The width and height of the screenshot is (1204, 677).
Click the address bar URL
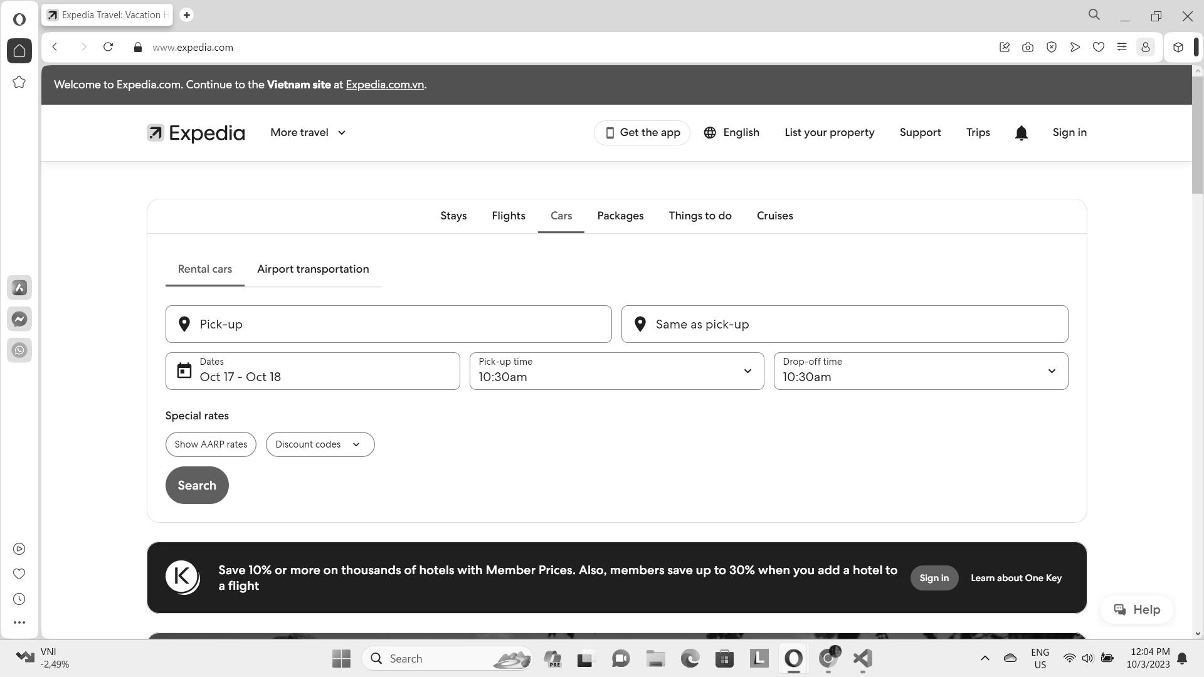(193, 47)
